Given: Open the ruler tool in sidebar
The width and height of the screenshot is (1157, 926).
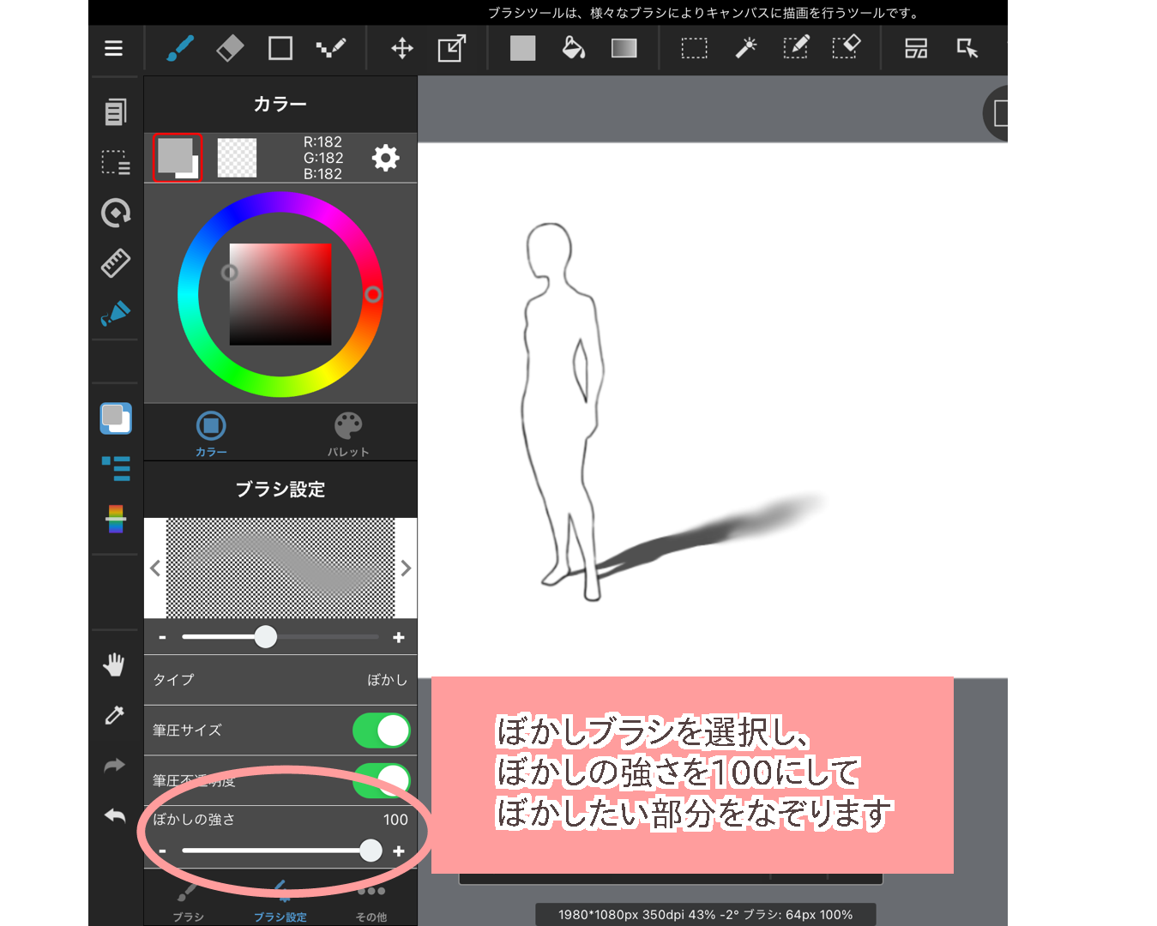Looking at the screenshot, I should pos(115,262).
